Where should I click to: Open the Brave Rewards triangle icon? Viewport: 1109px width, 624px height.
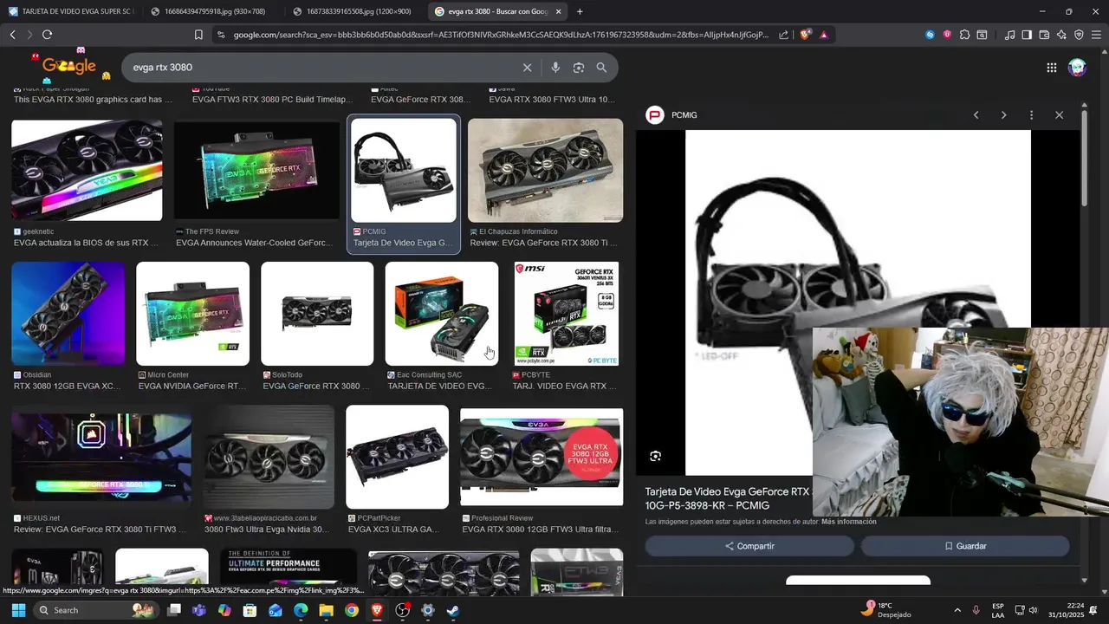[x=823, y=35]
